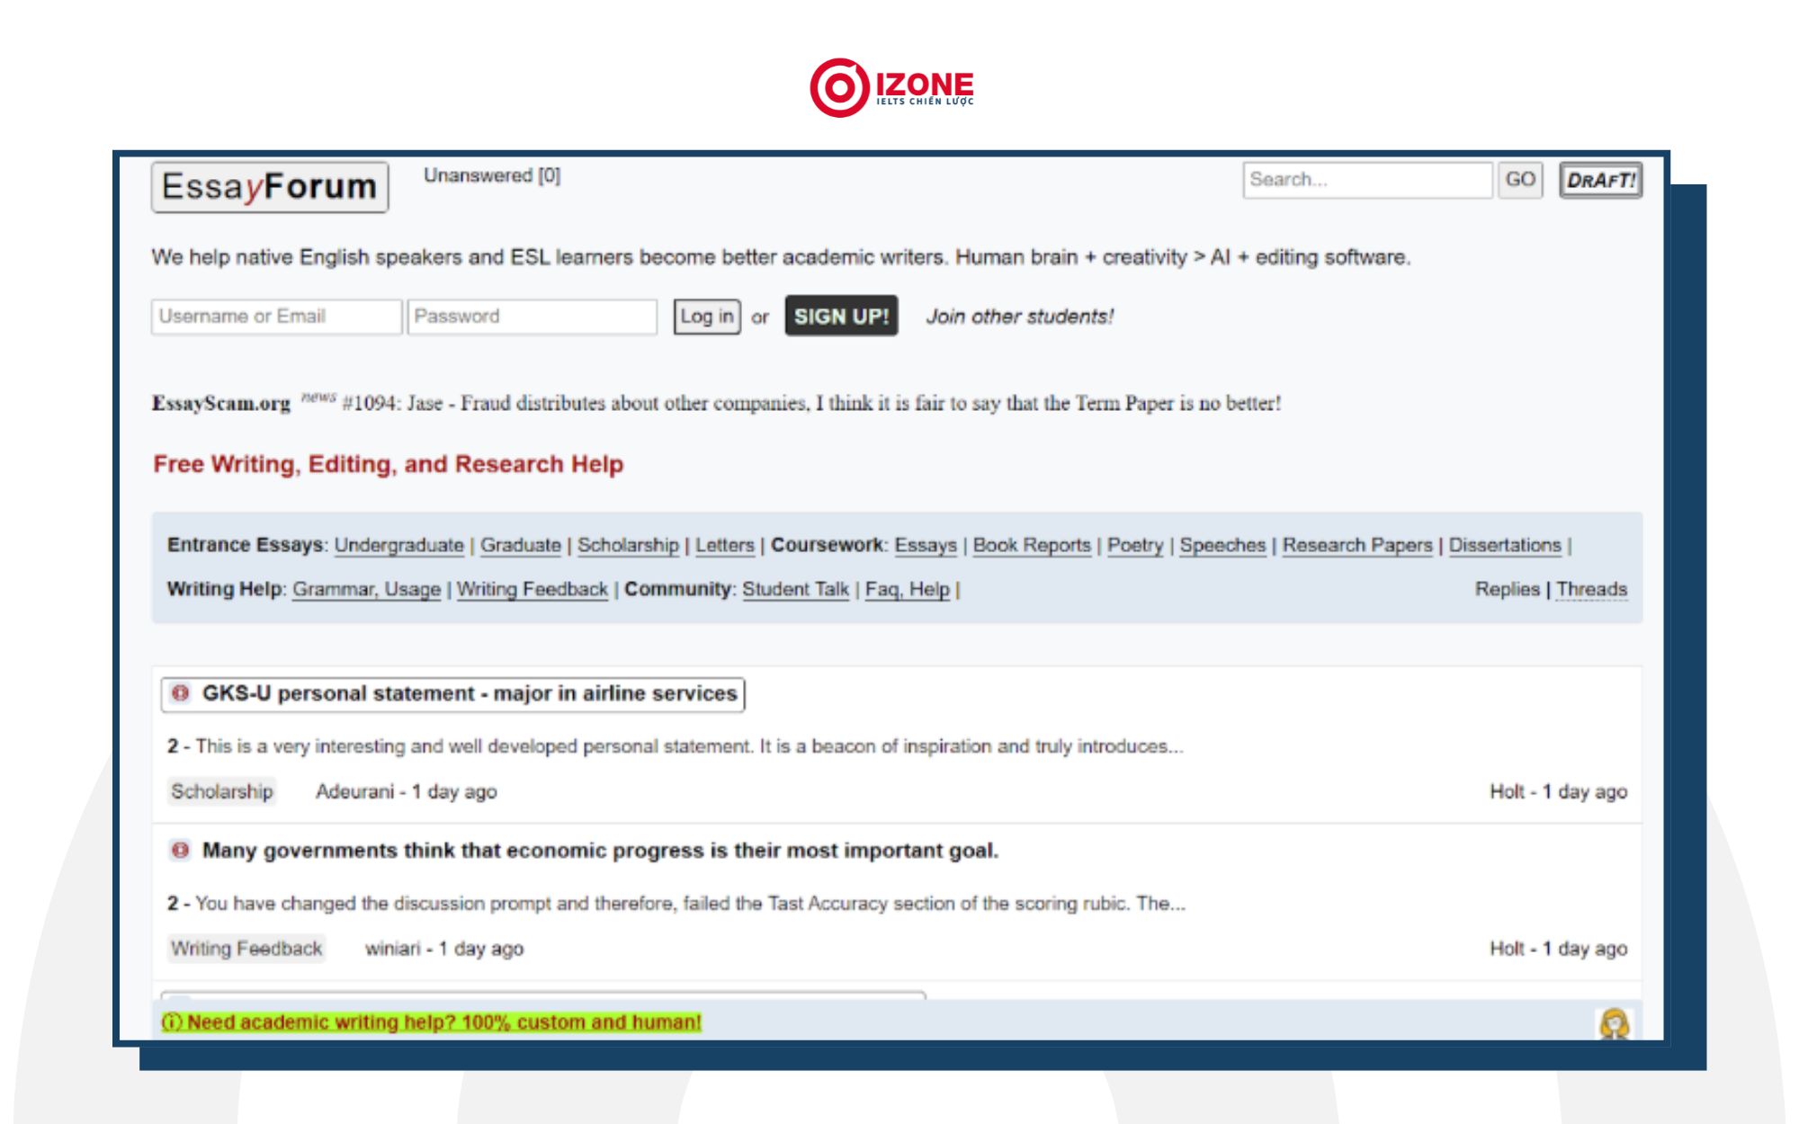Click the EssayForum logo
1799x1124 pixels.
tap(270, 187)
